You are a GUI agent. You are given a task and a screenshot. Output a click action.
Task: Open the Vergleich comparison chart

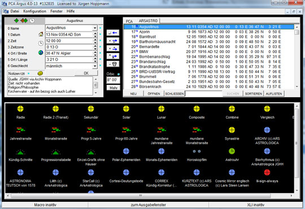[x=267, y=109]
